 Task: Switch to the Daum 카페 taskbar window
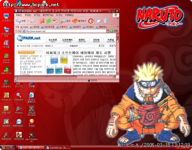pos(31,148)
